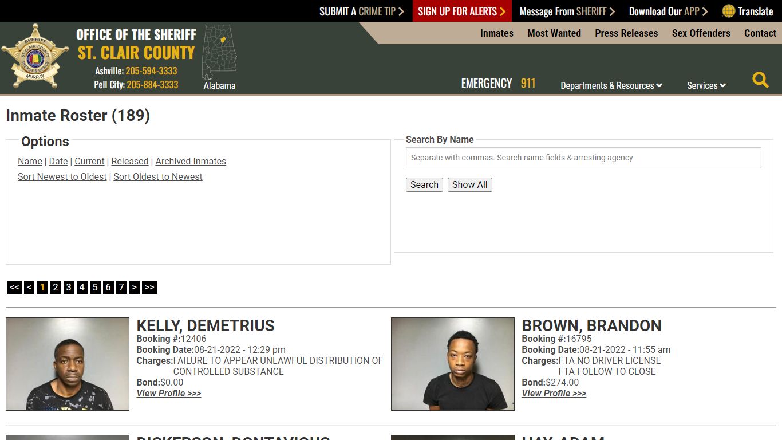This screenshot has height=440, width=782.
Task: Call Pell City number 205-884-3333
Action: (152, 85)
